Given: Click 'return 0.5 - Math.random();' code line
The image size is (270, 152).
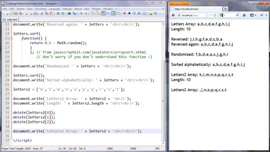Looking at the screenshot, I should click(58, 43).
